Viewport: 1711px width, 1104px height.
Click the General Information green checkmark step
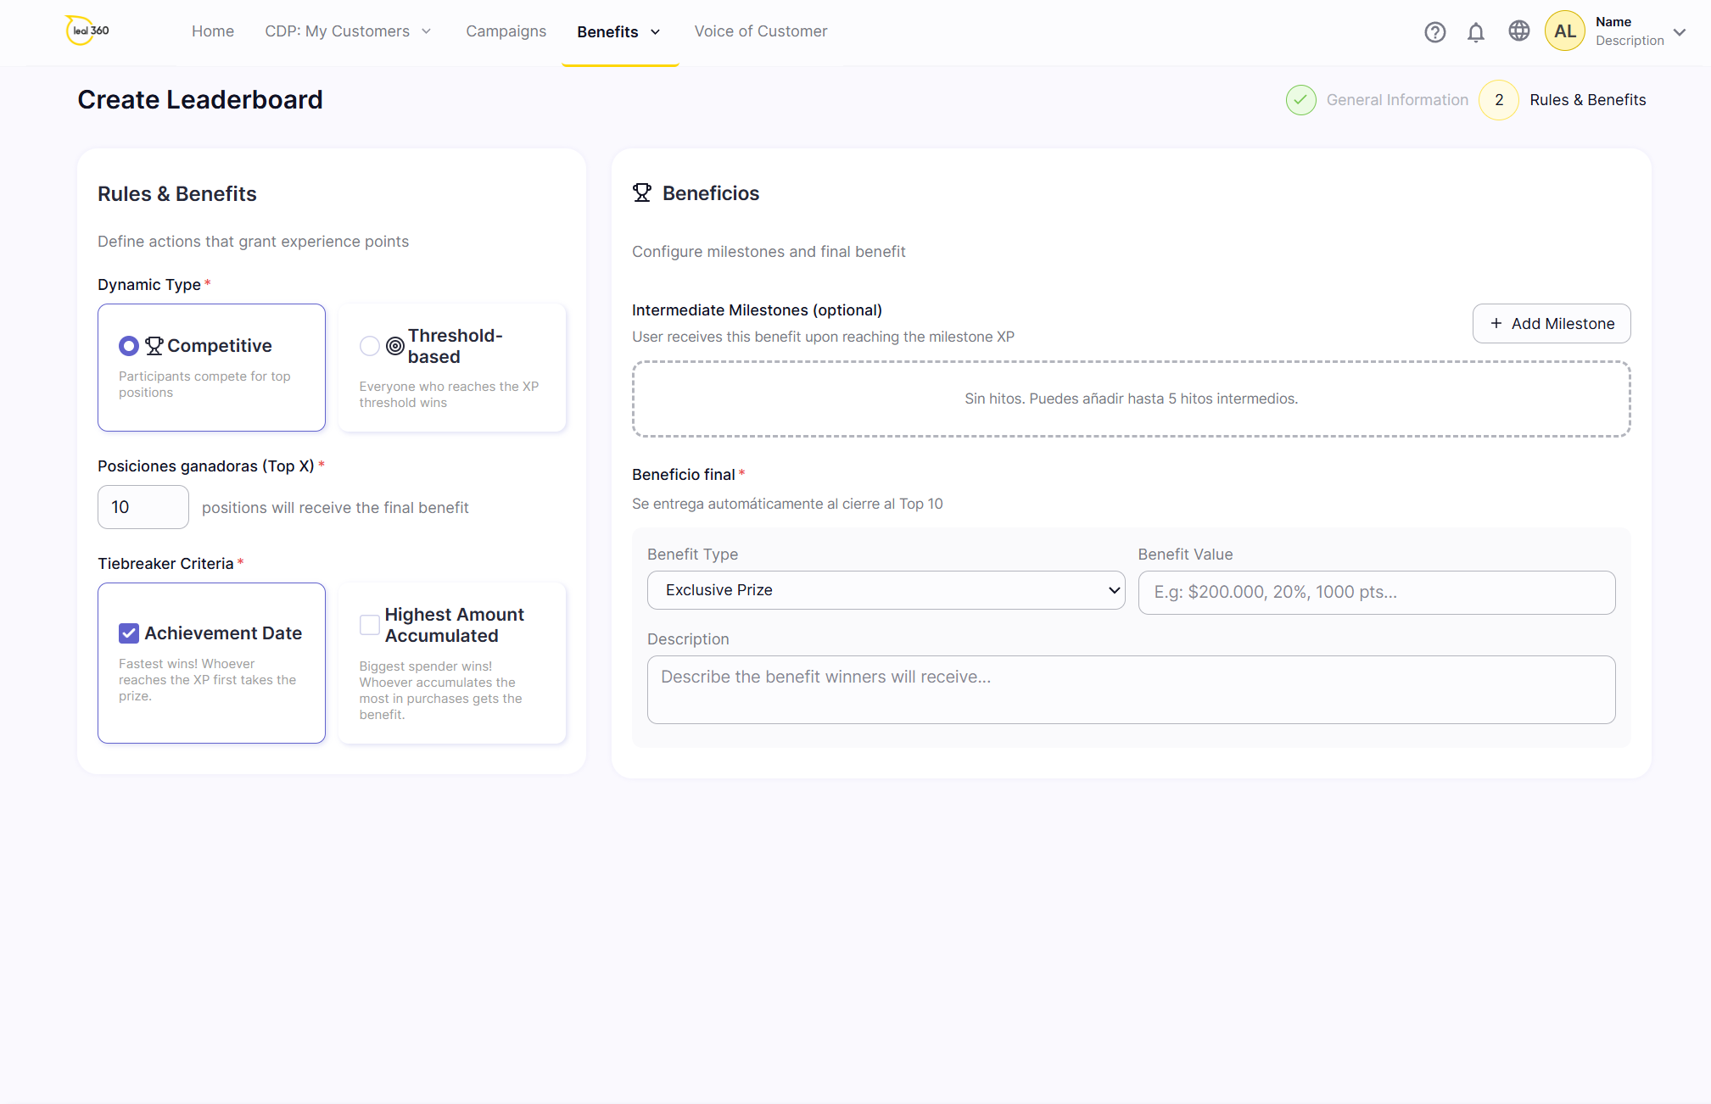(1300, 100)
